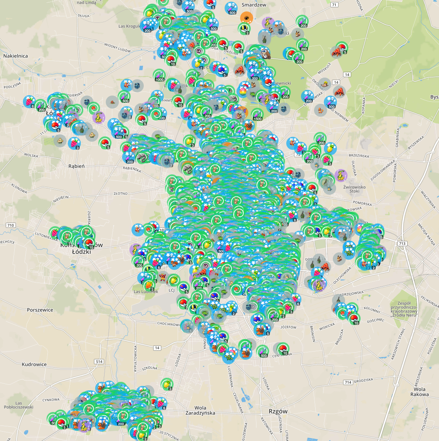The image size is (439, 441).
Task: Click the orange eye marker below Smardzew
Action: pos(247,18)
